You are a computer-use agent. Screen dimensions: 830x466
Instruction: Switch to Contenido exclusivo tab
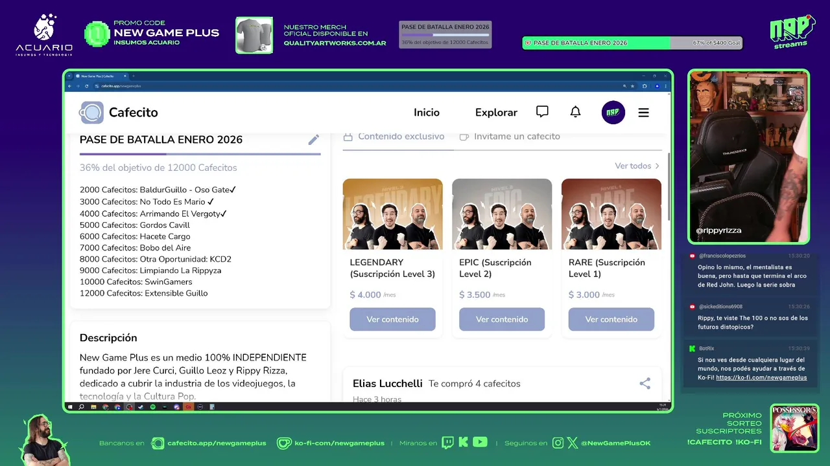(394, 137)
